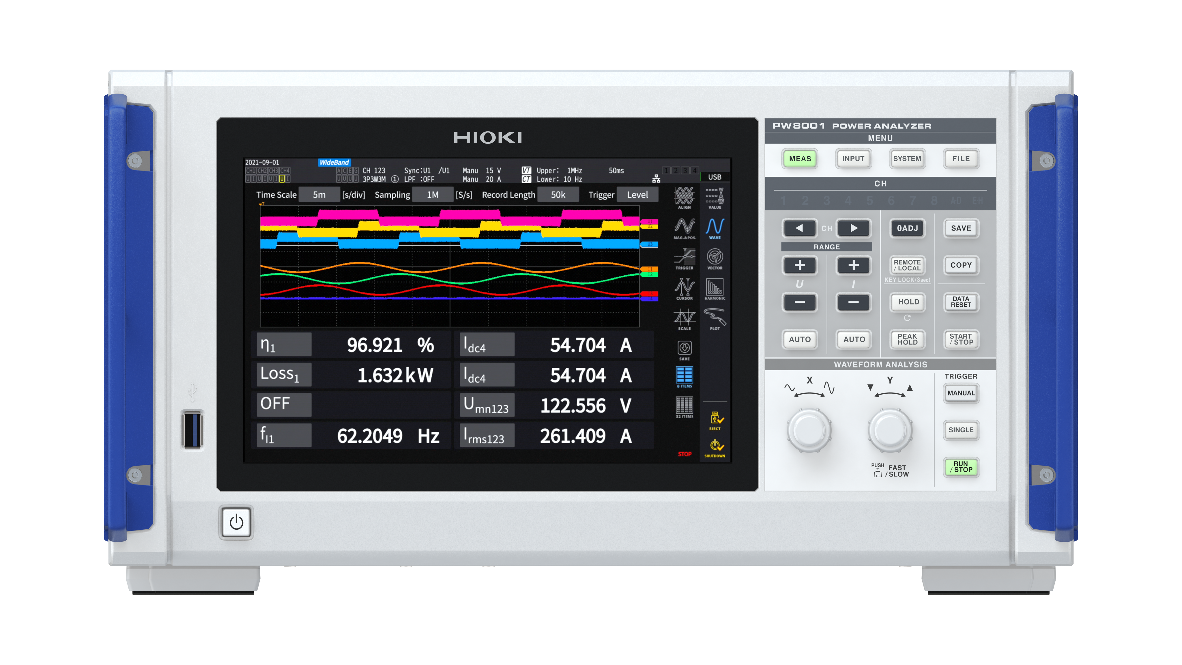
Task: Push the voltage range minus key
Action: click(800, 302)
